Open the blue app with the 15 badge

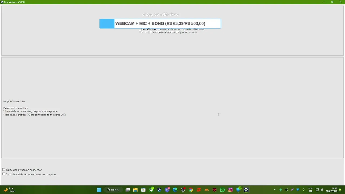point(239,190)
